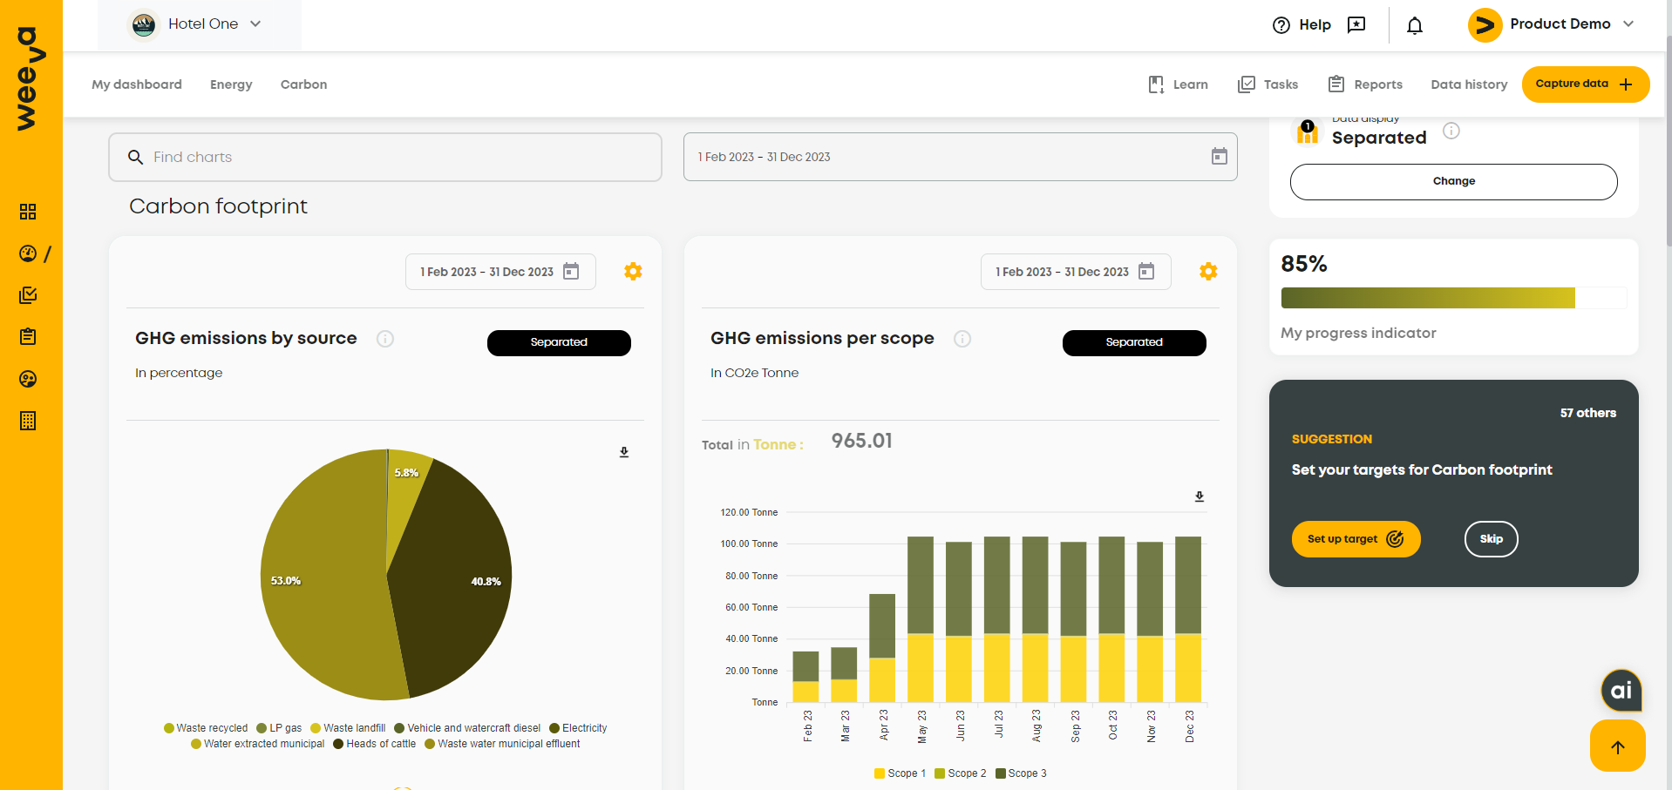The image size is (1672, 790).
Task: Toggle Scope 3 legend in bar chart
Action: point(1021,773)
